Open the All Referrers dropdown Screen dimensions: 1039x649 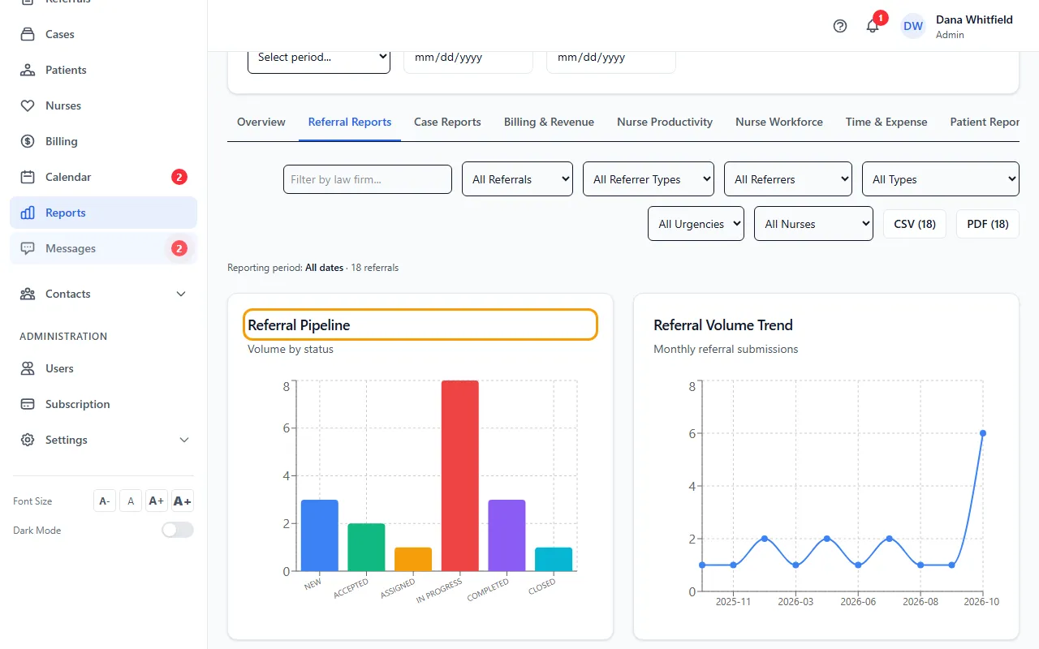(788, 179)
